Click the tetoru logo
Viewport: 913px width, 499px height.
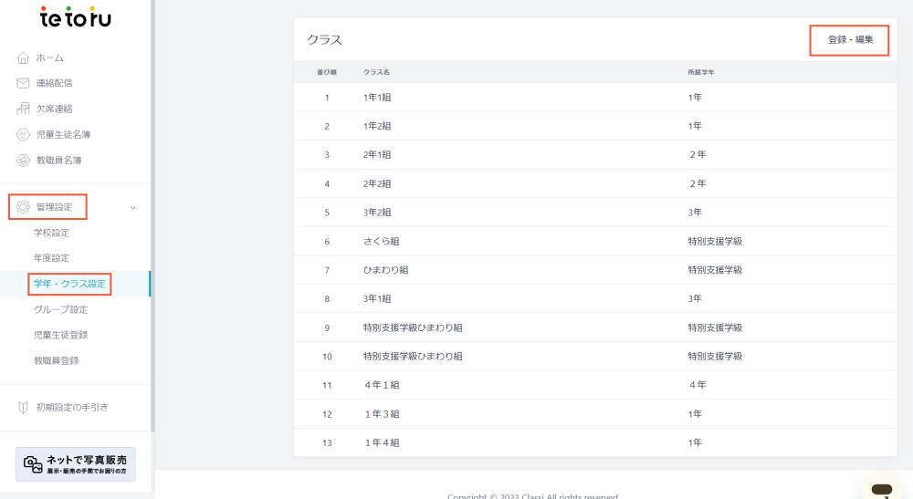[75, 17]
